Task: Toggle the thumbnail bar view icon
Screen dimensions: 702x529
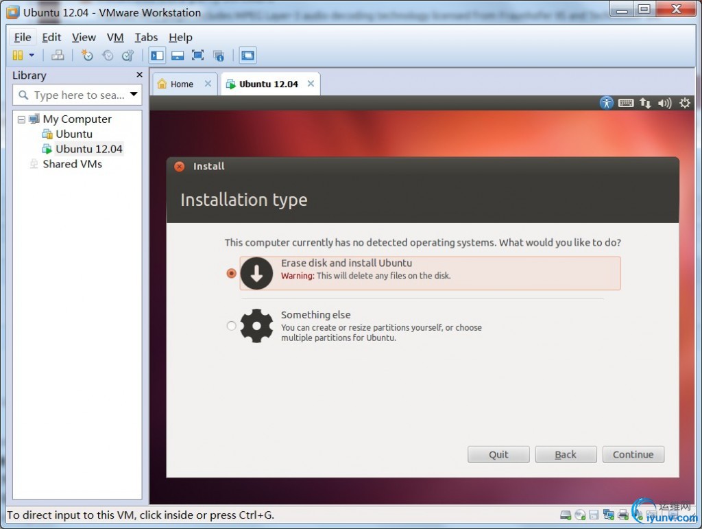Action: (178, 56)
